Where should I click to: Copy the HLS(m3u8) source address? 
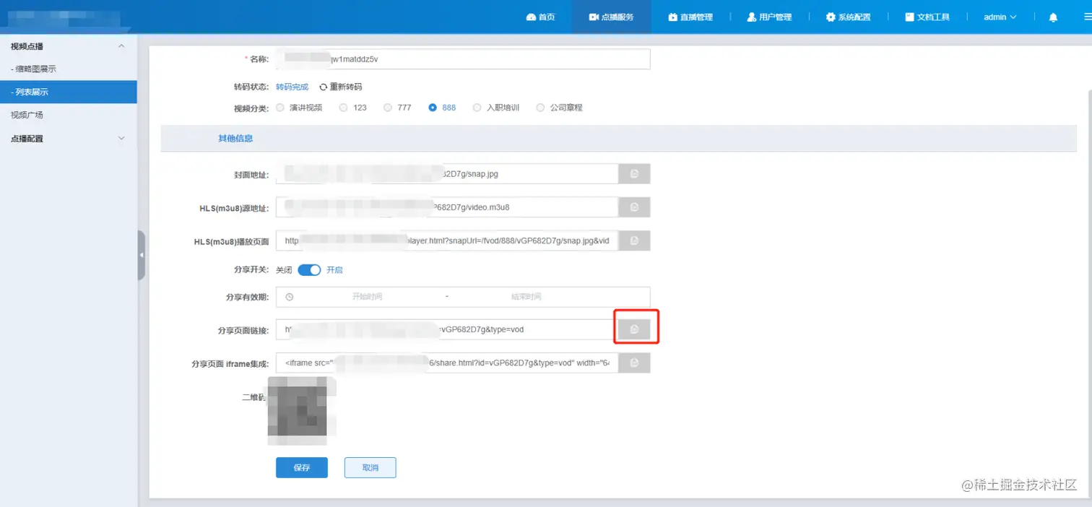coord(634,207)
